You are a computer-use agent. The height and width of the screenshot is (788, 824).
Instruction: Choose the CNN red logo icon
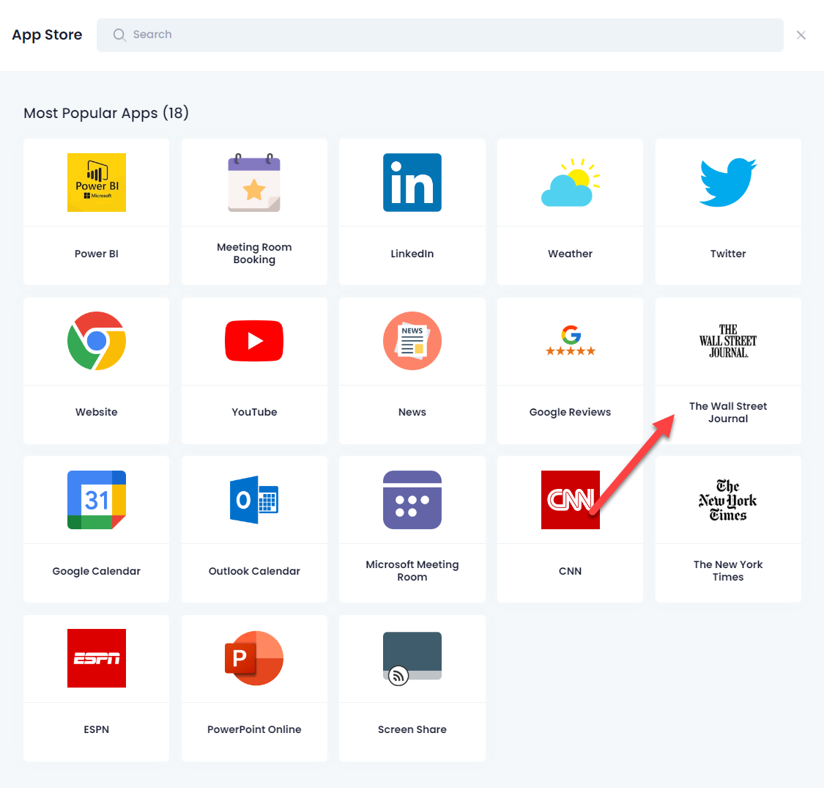pos(570,500)
